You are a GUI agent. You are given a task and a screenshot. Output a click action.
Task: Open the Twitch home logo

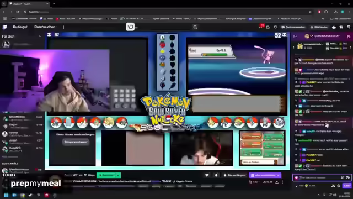coord(4,27)
